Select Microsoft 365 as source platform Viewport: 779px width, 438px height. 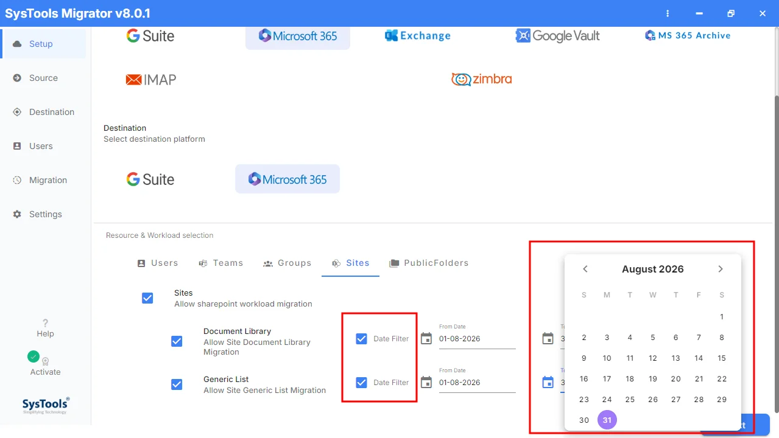298,36
